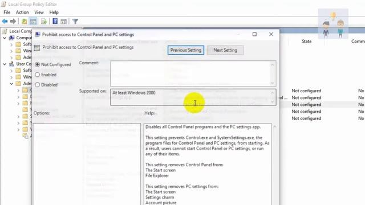This screenshot has width=365, height=205.
Task: Go forward using the Forward arrow toolbar icon
Action: tap(13, 22)
